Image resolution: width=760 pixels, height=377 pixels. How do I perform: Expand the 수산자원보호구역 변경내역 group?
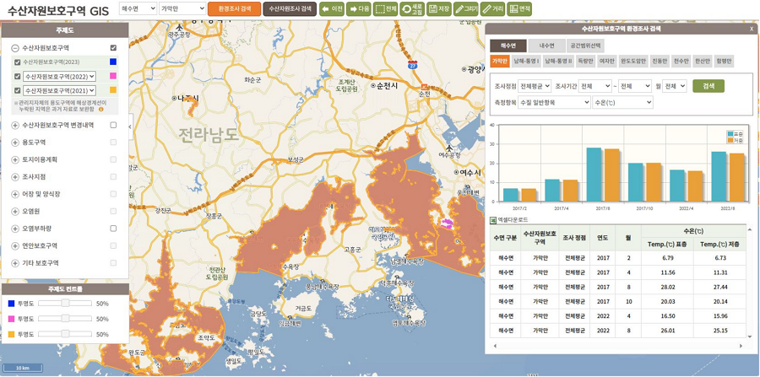point(15,126)
